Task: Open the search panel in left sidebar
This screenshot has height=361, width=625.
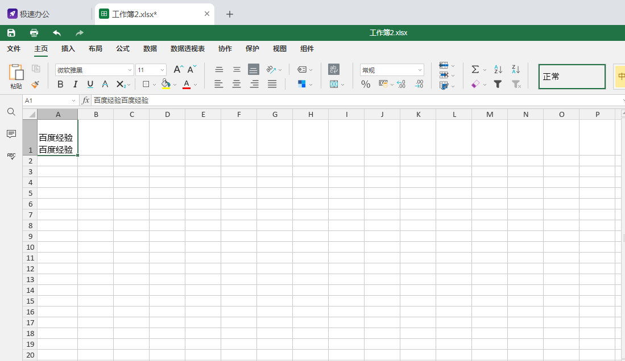Action: point(11,112)
